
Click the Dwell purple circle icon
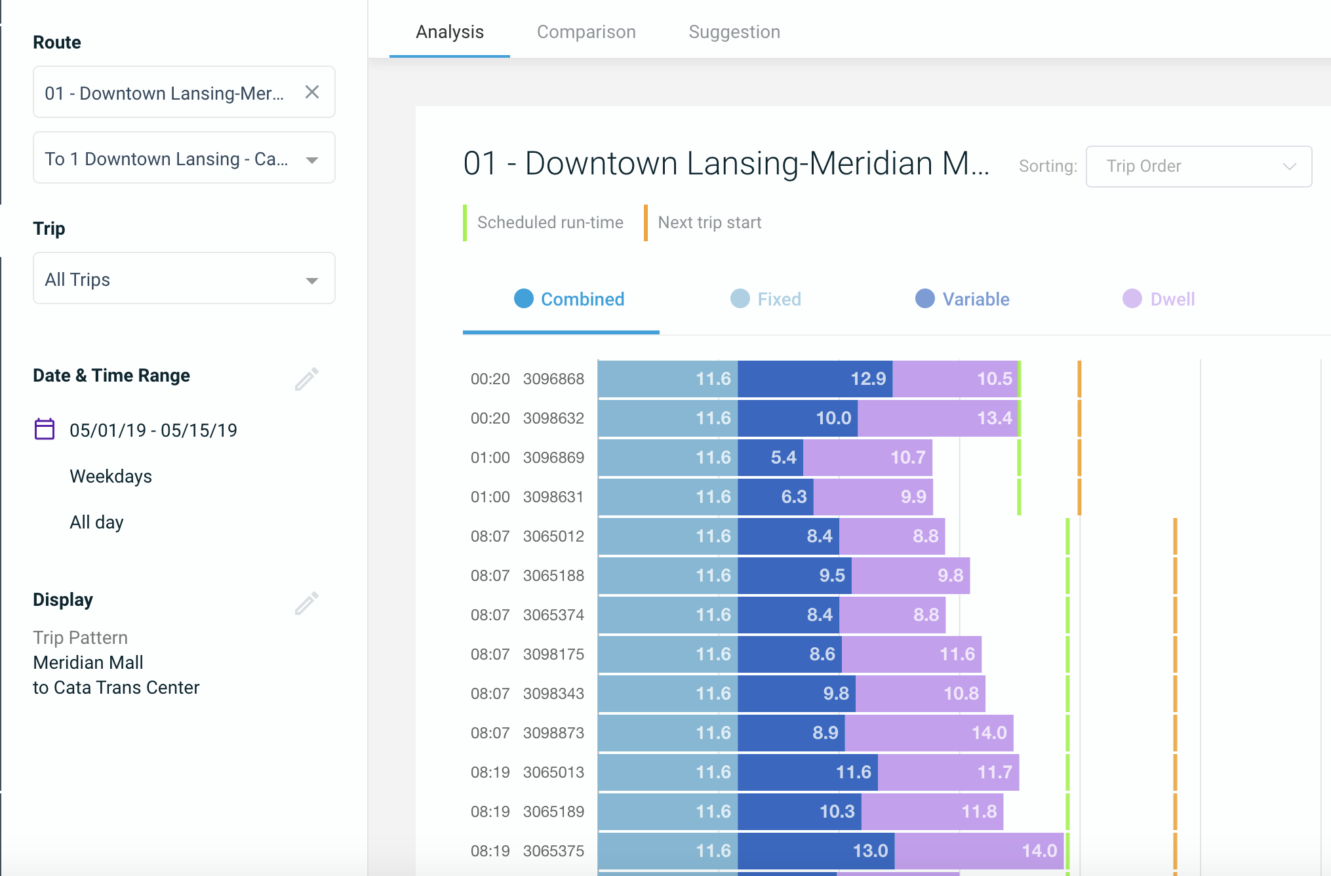[1132, 299]
